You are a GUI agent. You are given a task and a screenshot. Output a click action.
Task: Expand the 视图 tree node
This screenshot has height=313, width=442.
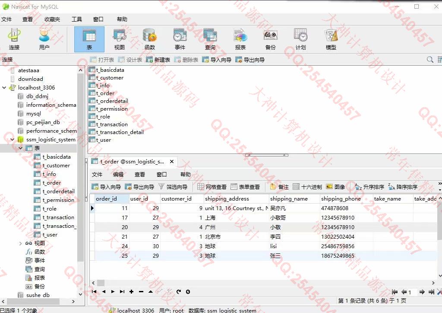pyautogui.click(x=20, y=243)
